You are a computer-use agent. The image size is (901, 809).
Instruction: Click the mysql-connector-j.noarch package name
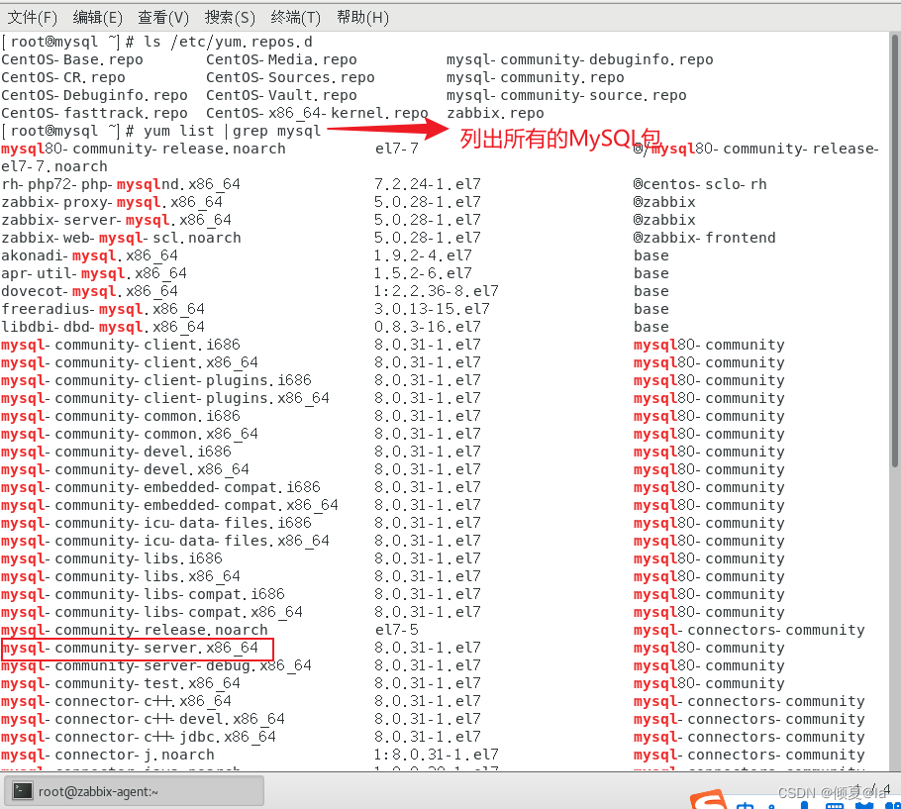pos(108,755)
